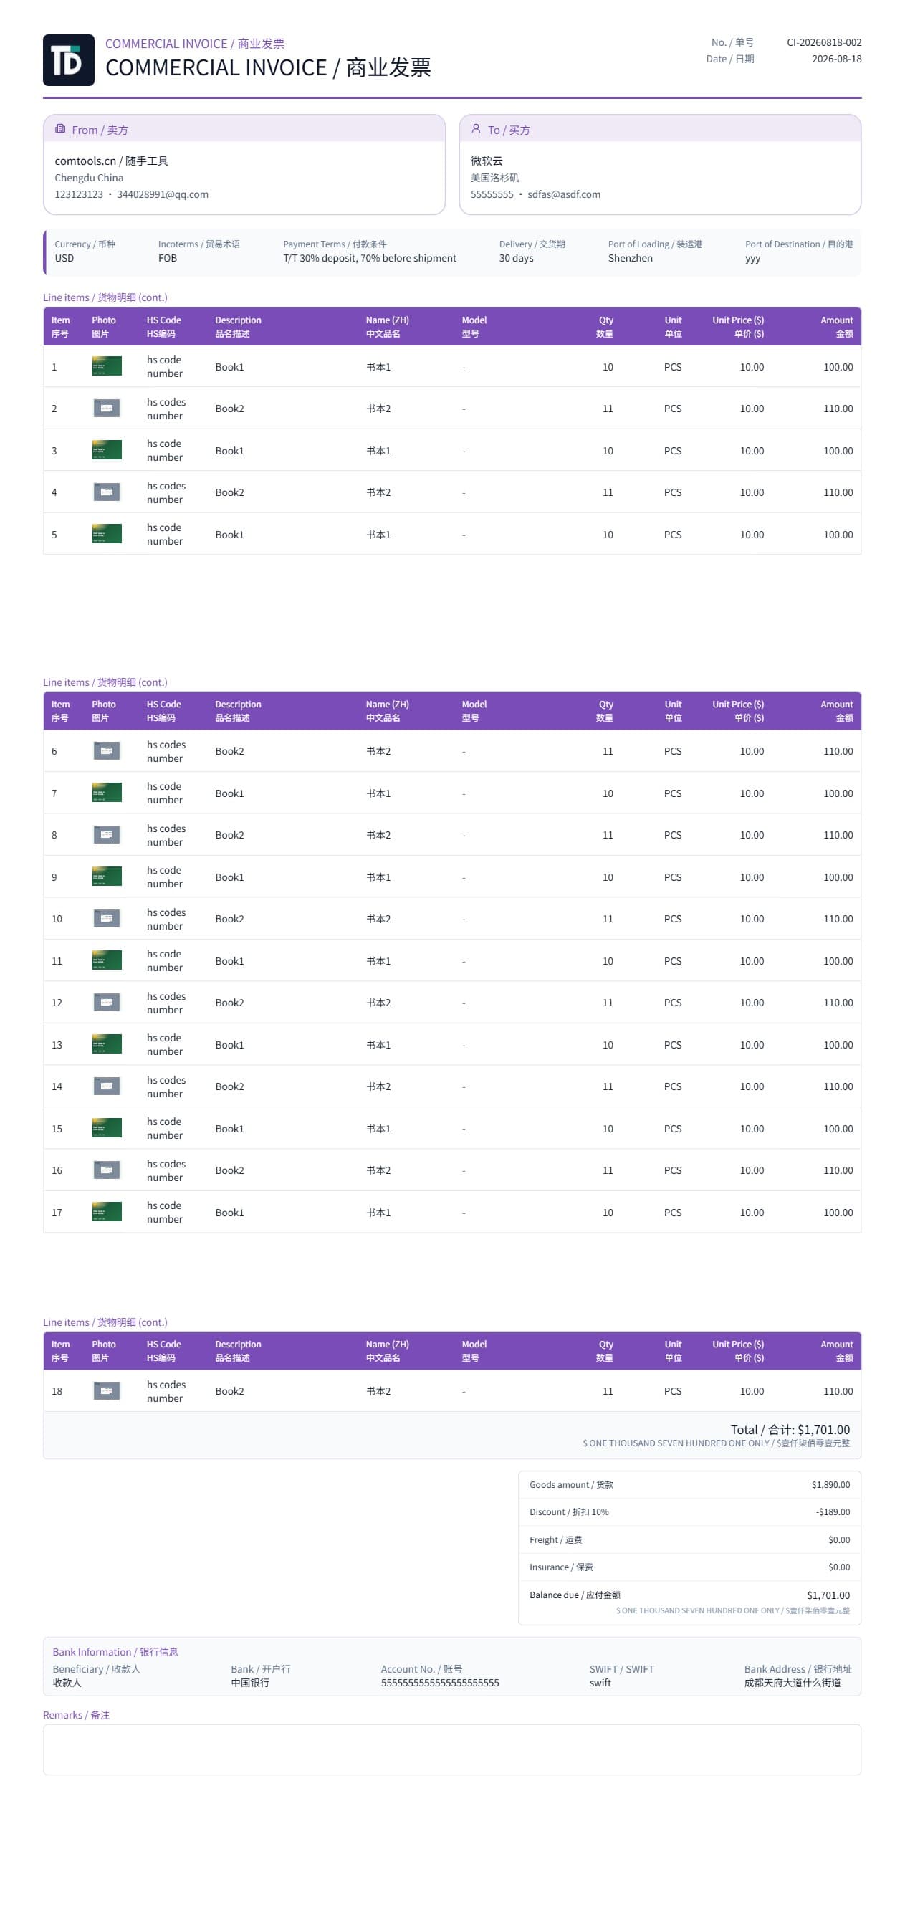Click buyer address 美国洛杉矶

[x=494, y=178]
